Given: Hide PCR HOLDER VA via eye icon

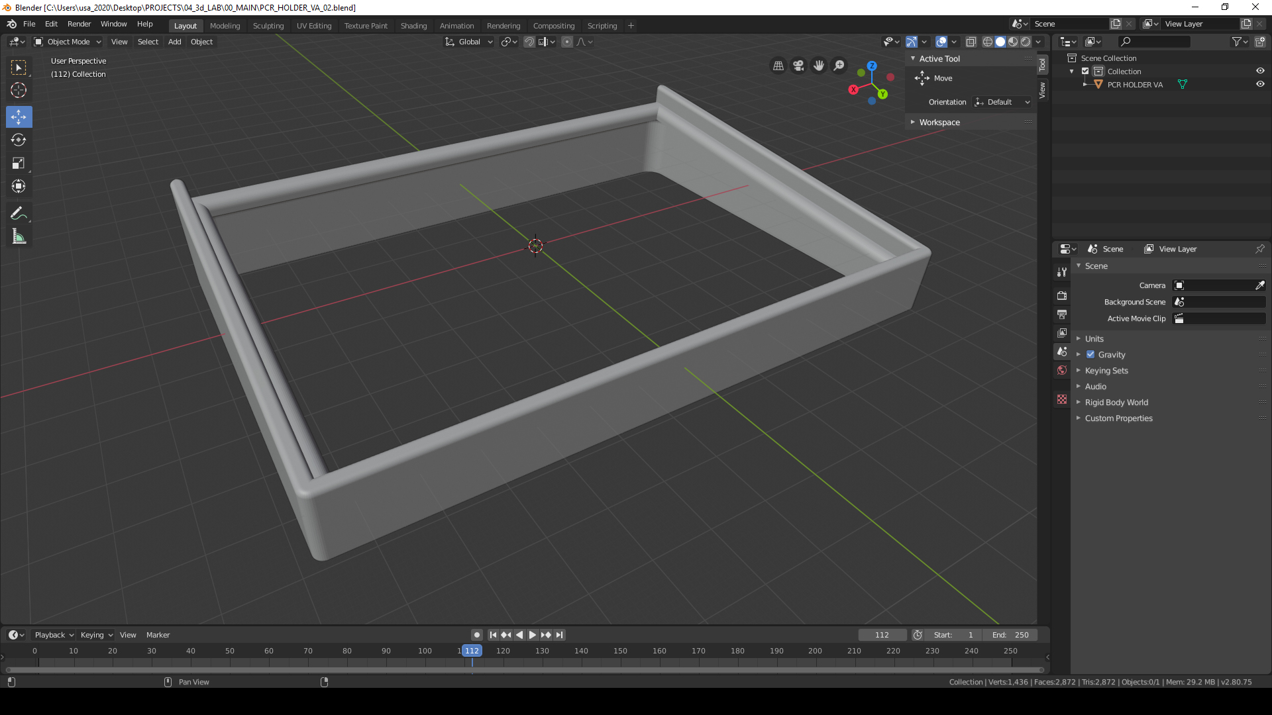Looking at the screenshot, I should pyautogui.click(x=1260, y=84).
